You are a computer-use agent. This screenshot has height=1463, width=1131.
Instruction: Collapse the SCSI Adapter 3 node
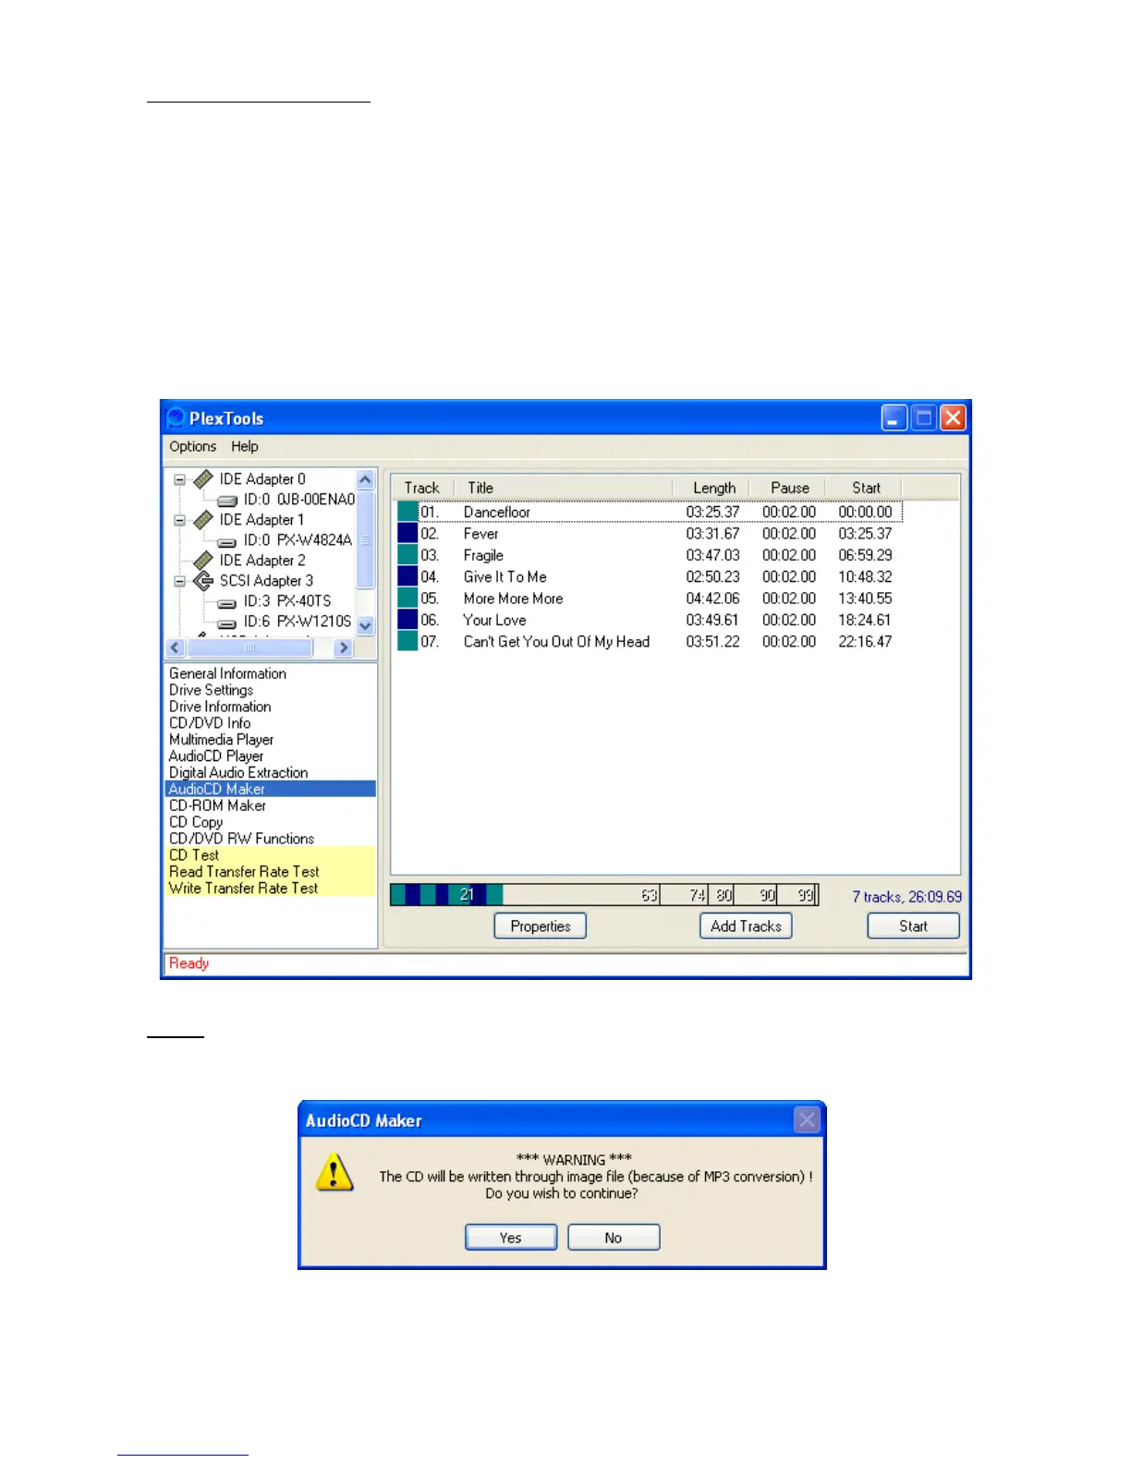[180, 581]
